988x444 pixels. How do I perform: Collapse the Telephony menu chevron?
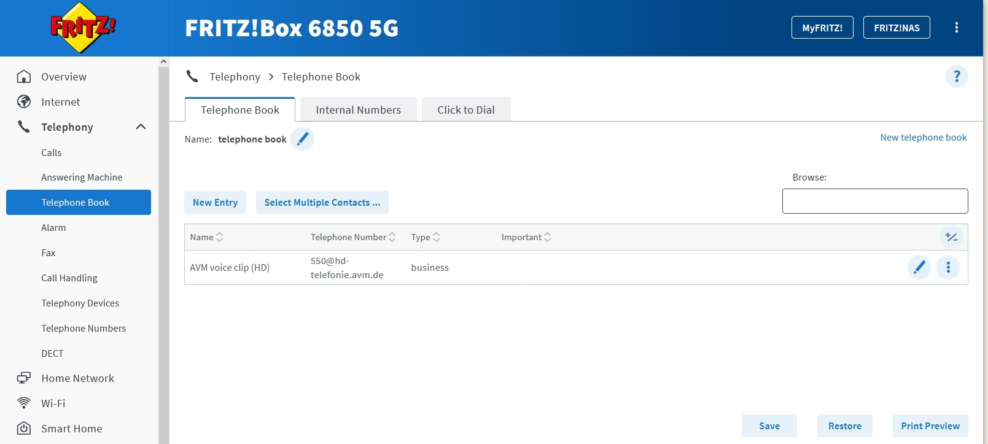point(141,127)
